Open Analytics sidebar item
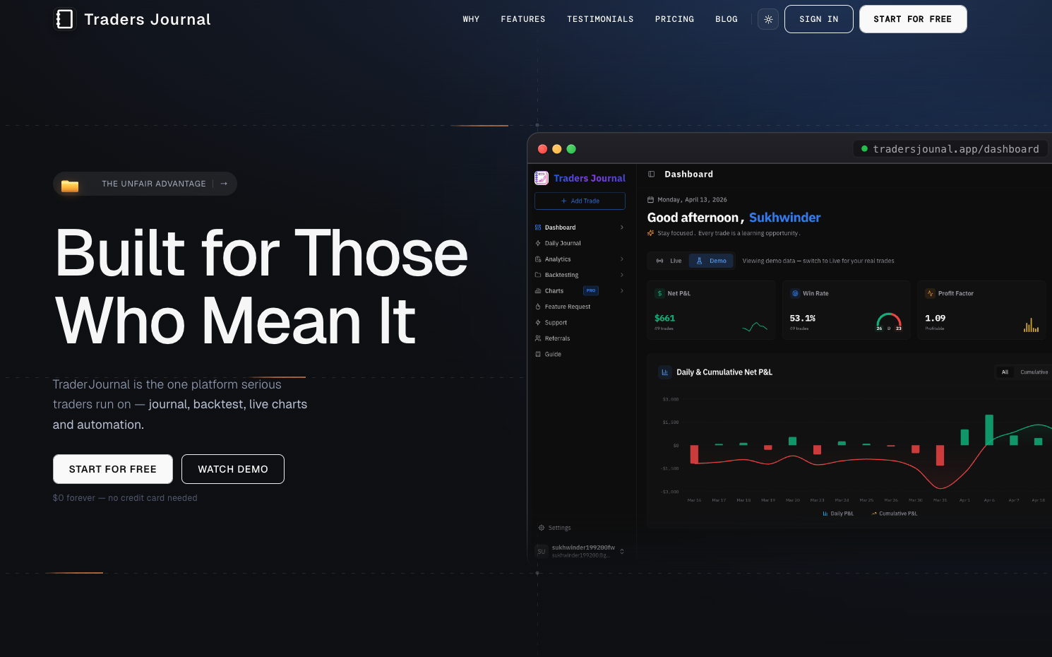1052x657 pixels. (580, 259)
